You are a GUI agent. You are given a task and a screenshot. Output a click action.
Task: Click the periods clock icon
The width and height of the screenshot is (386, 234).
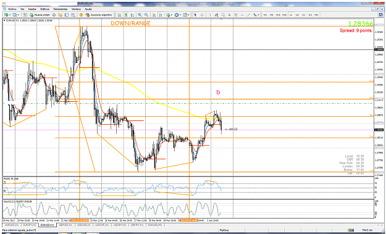pos(177,15)
